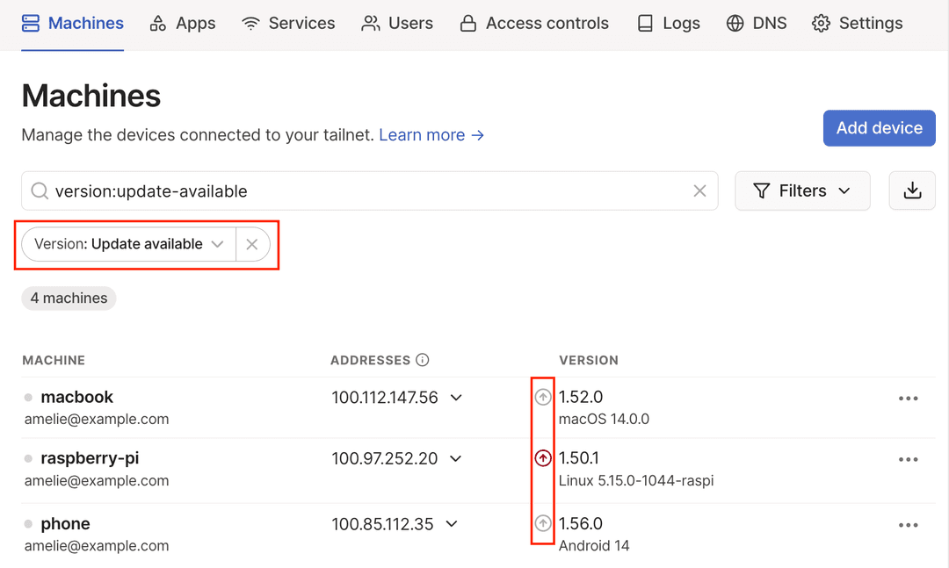Switch to the Users tab

point(397,24)
